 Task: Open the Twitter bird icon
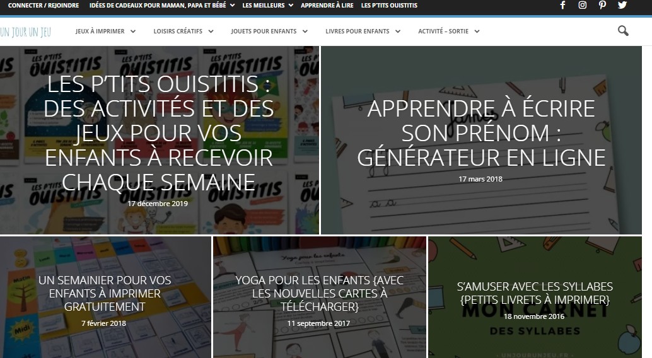click(622, 6)
